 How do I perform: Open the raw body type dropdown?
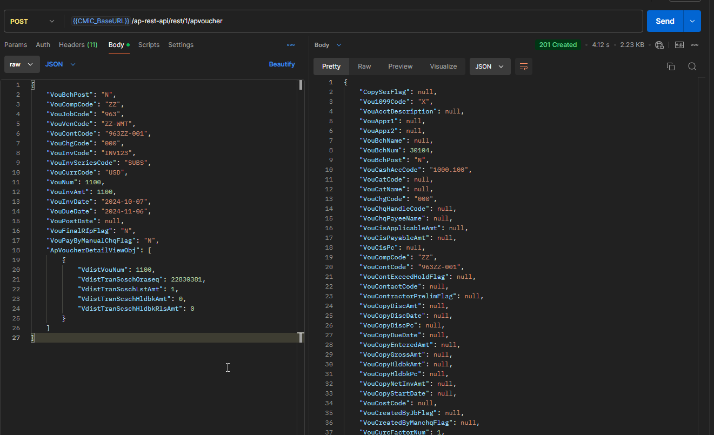click(22, 64)
